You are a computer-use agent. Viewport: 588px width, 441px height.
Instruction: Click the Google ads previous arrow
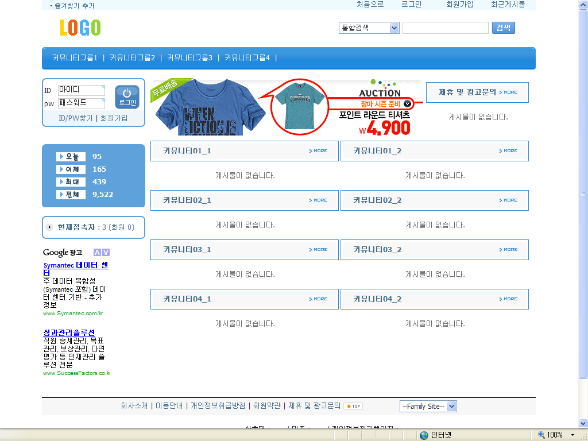[x=97, y=253]
